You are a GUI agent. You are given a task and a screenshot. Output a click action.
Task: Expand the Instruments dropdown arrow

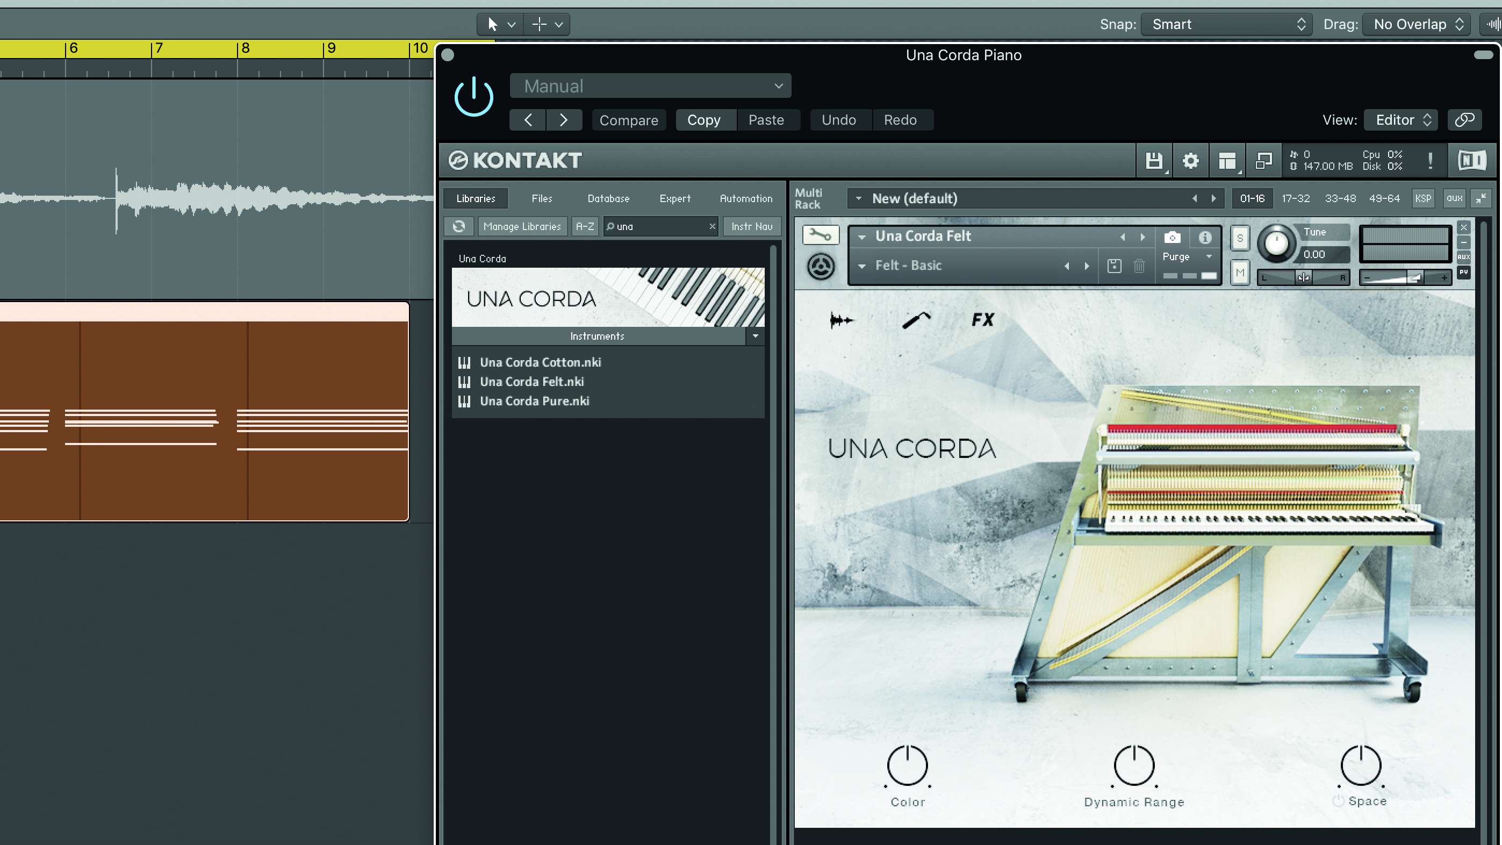pos(755,336)
